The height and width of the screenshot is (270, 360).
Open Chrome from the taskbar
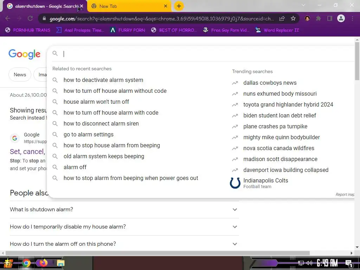[x=26, y=263]
